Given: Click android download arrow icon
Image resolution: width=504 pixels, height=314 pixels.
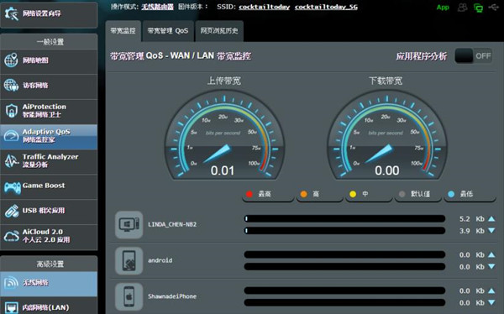Looking at the screenshot, I should pos(491,267).
